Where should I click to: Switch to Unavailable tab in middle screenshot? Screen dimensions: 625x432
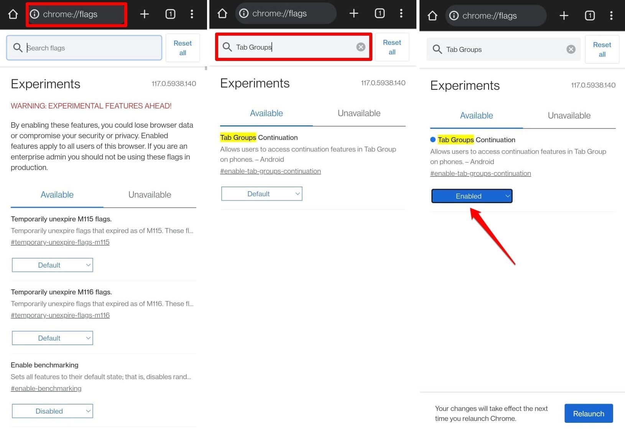click(x=359, y=113)
